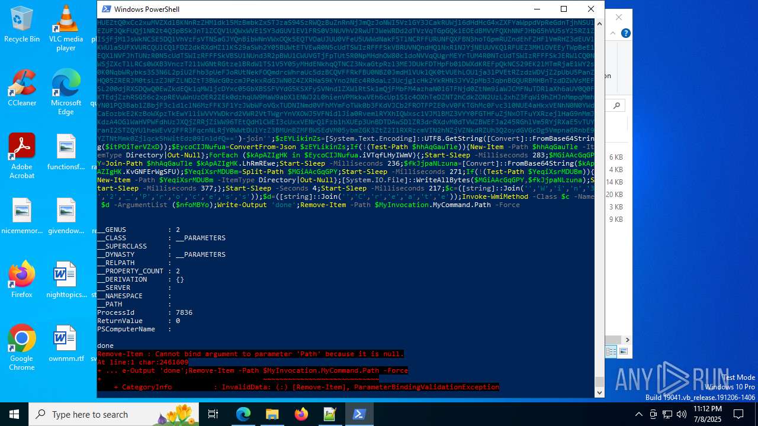The image size is (758, 426).
Task: Select the 14 KB file size entry
Action: click(x=614, y=182)
